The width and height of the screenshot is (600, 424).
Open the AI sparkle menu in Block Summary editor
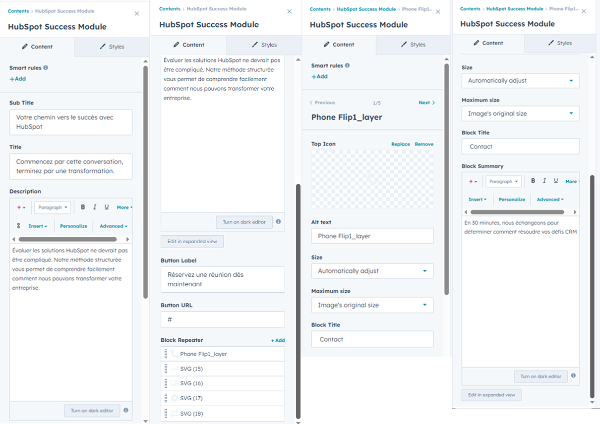click(473, 182)
